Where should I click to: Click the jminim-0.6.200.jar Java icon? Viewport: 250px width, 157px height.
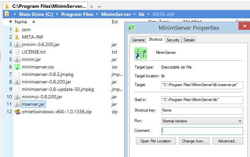[17, 44]
